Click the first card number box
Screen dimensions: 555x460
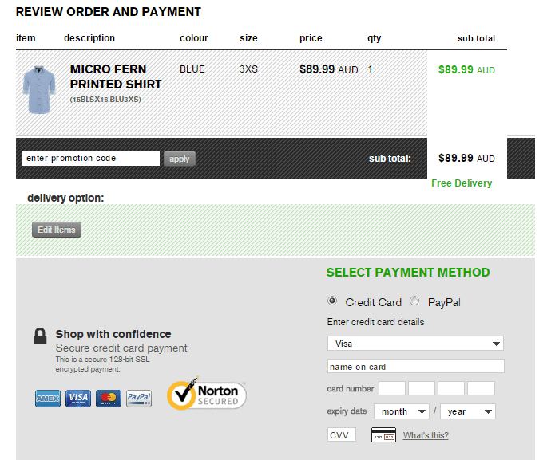392,389
